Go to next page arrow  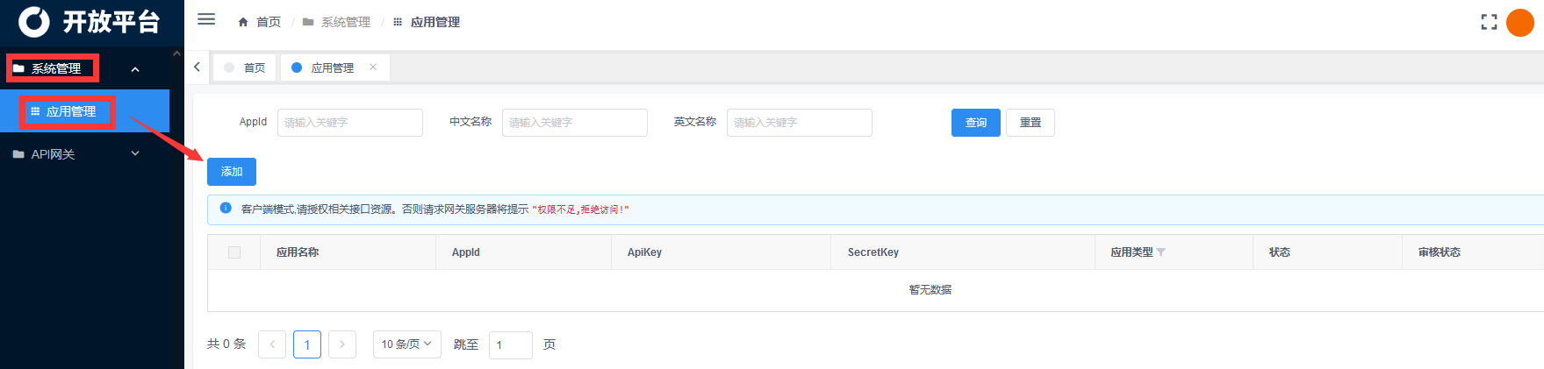coord(342,344)
